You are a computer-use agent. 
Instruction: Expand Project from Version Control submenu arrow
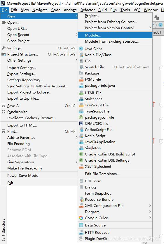tap(150, 28)
